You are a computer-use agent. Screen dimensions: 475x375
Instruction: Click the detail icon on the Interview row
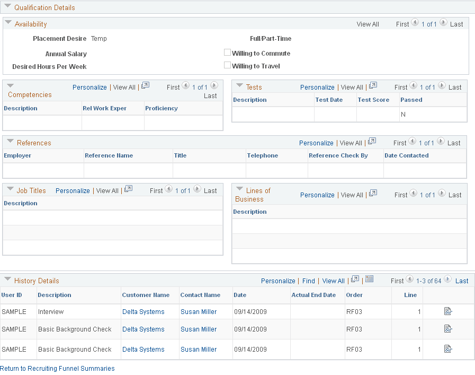449,311
